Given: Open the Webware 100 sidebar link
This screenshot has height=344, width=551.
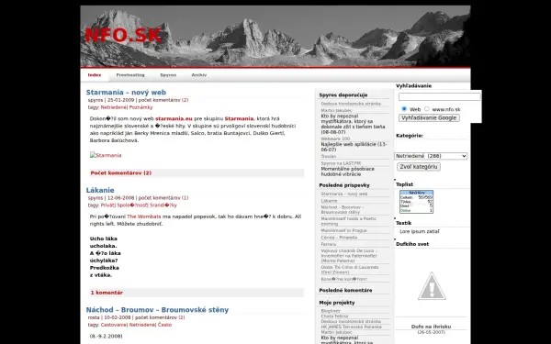Looking at the screenshot, I should pyautogui.click(x=335, y=139).
